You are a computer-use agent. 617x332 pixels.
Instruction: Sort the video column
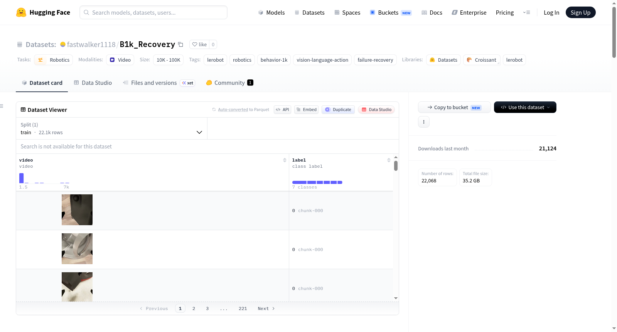tap(285, 160)
